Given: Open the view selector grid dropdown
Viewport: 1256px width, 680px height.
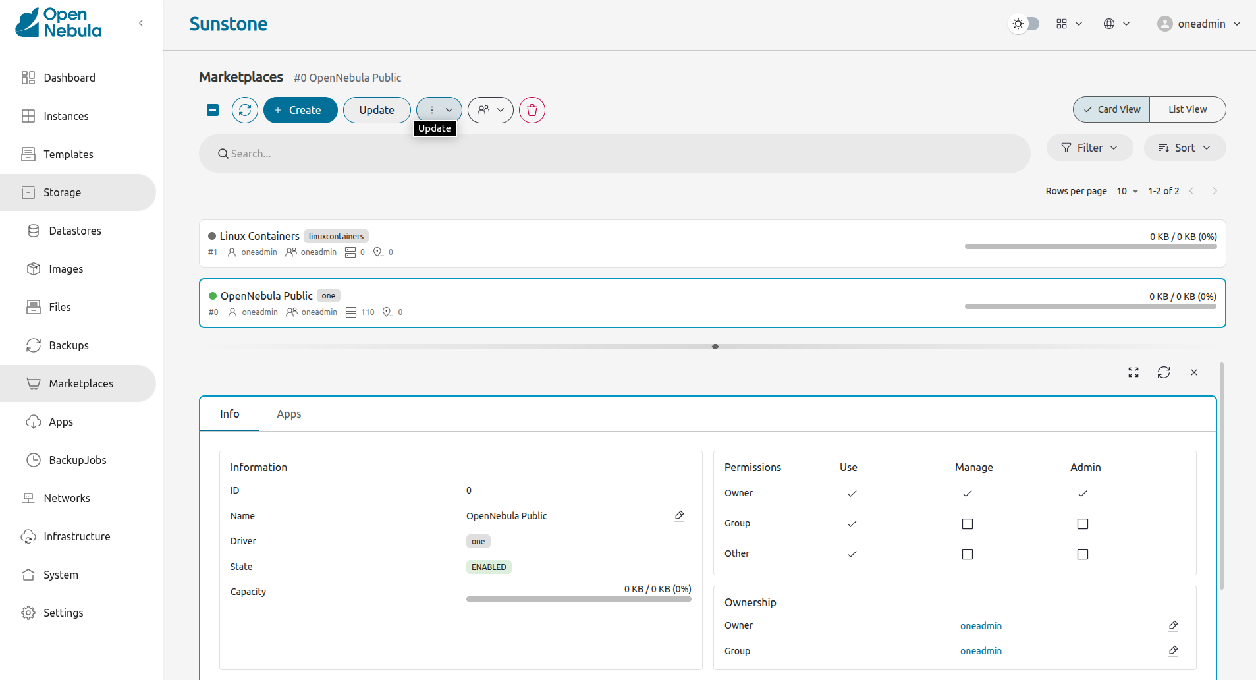Looking at the screenshot, I should pos(1069,24).
